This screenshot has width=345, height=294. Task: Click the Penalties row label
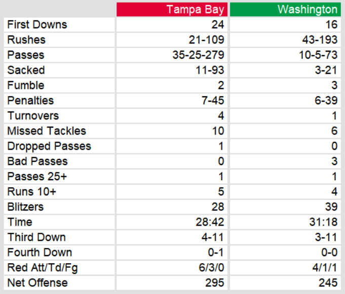(x=30, y=101)
